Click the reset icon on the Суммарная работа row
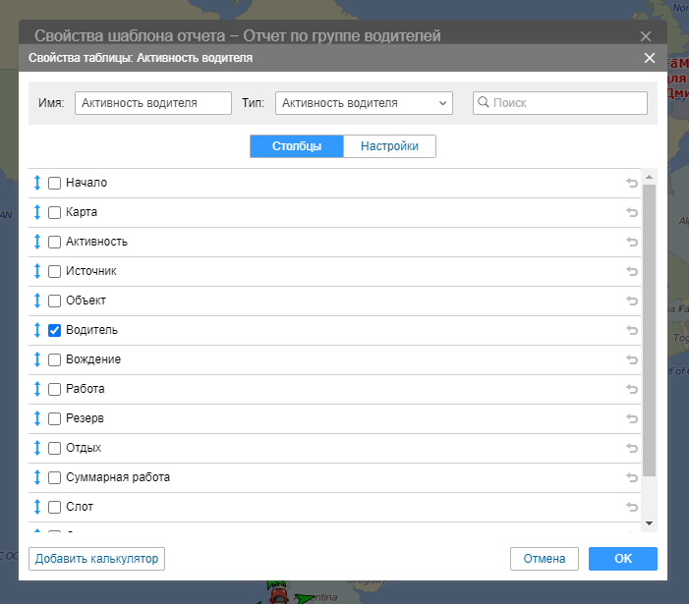Viewport: 689px width, 604px height. tap(632, 477)
